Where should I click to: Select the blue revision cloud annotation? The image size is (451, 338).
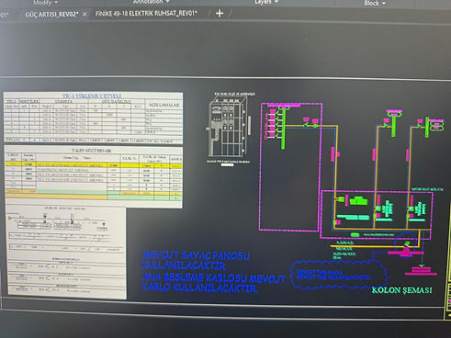tap(338, 275)
